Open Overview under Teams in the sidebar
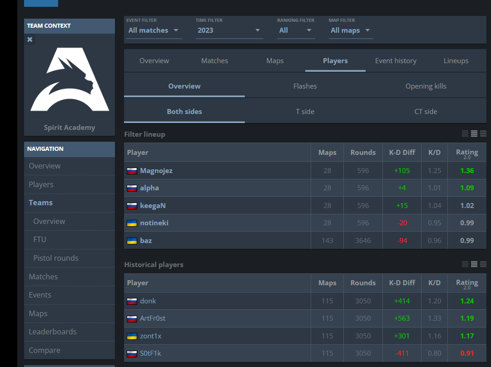The width and height of the screenshot is (491, 367). [69, 221]
